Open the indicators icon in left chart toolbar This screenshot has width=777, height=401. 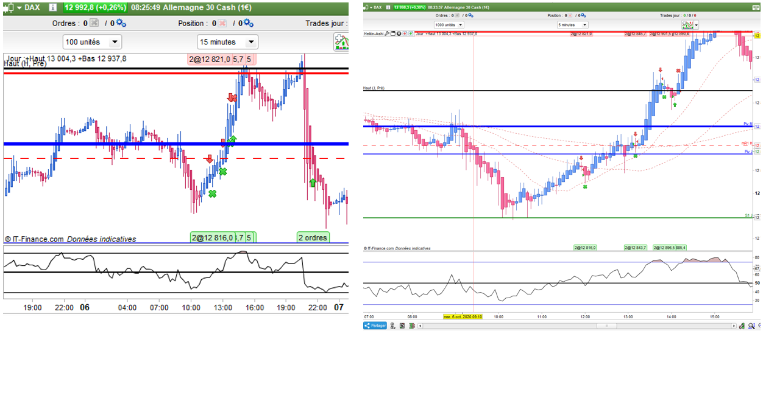pyautogui.click(x=341, y=42)
